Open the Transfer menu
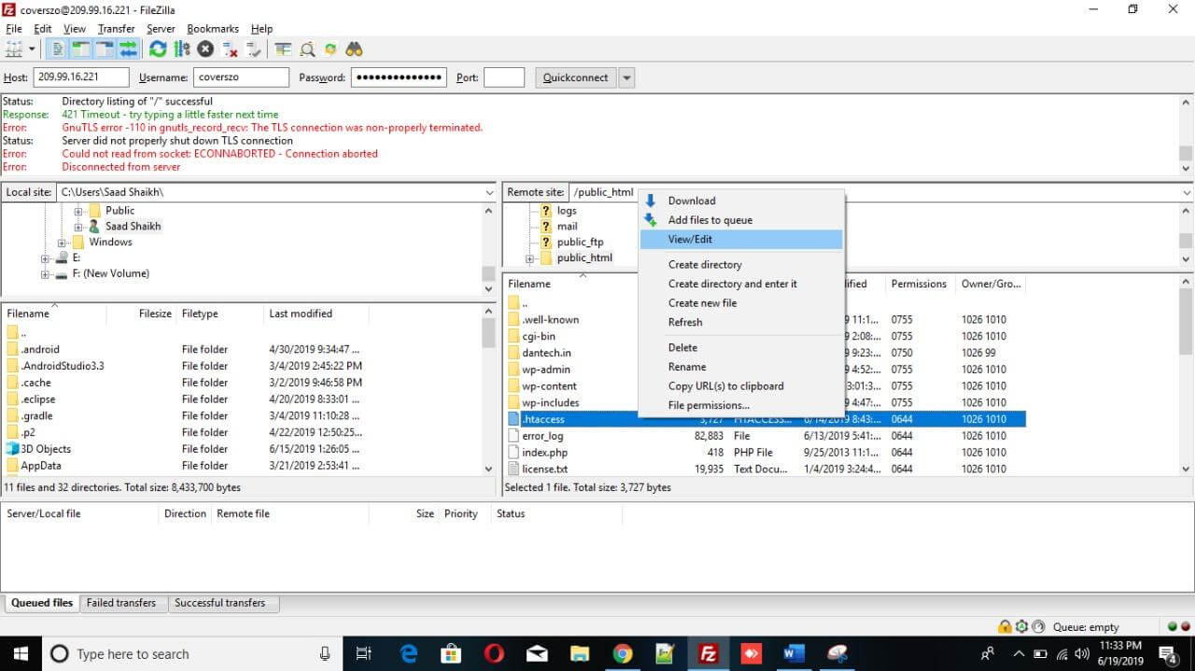This screenshot has width=1195, height=671. [x=116, y=29]
